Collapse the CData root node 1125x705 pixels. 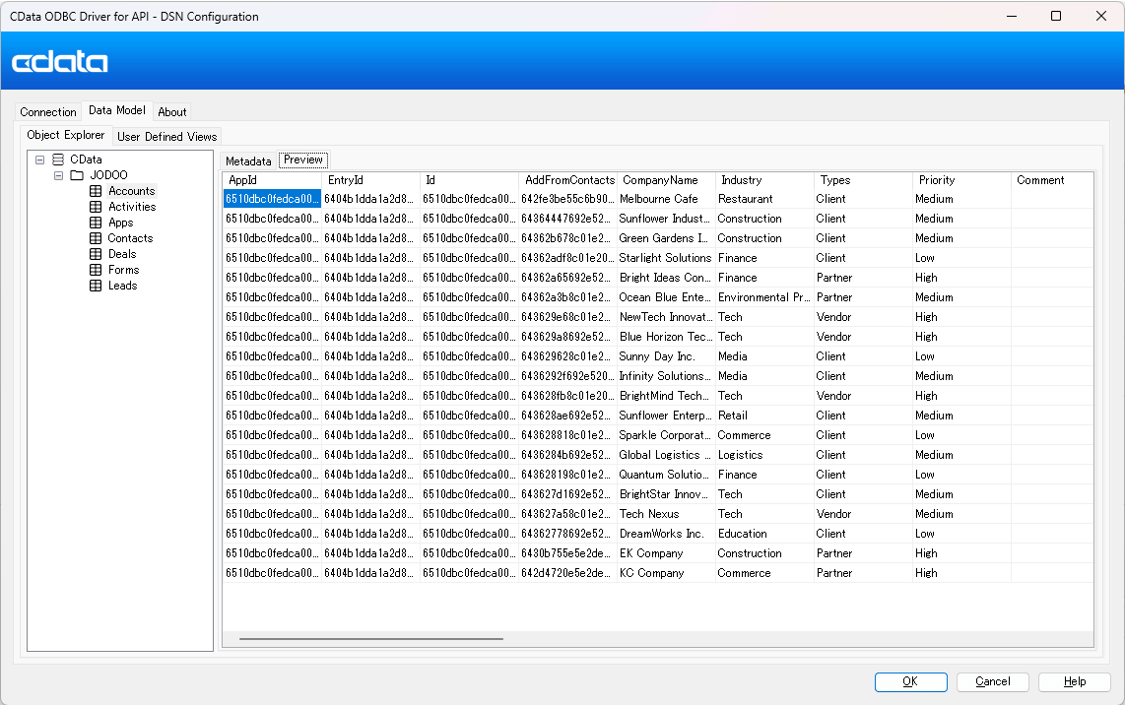(39, 159)
